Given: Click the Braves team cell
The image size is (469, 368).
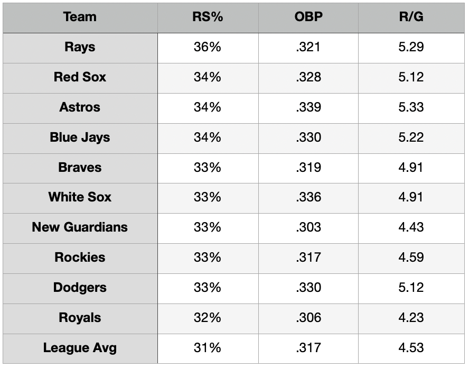Looking at the screenshot, I should tap(80, 168).
